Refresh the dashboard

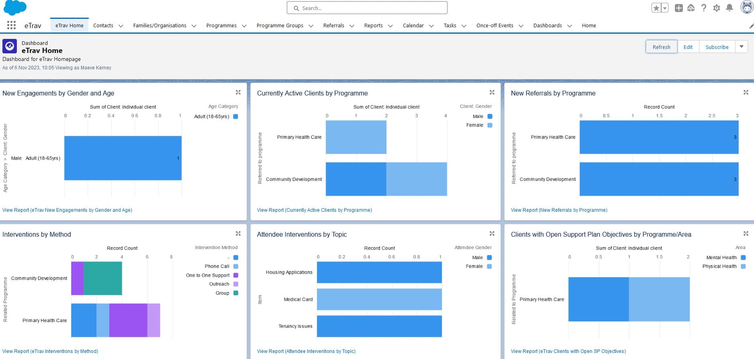(661, 47)
